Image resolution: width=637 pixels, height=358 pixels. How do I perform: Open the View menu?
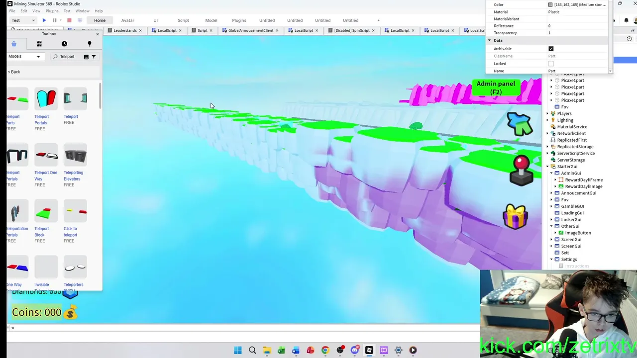point(36,11)
